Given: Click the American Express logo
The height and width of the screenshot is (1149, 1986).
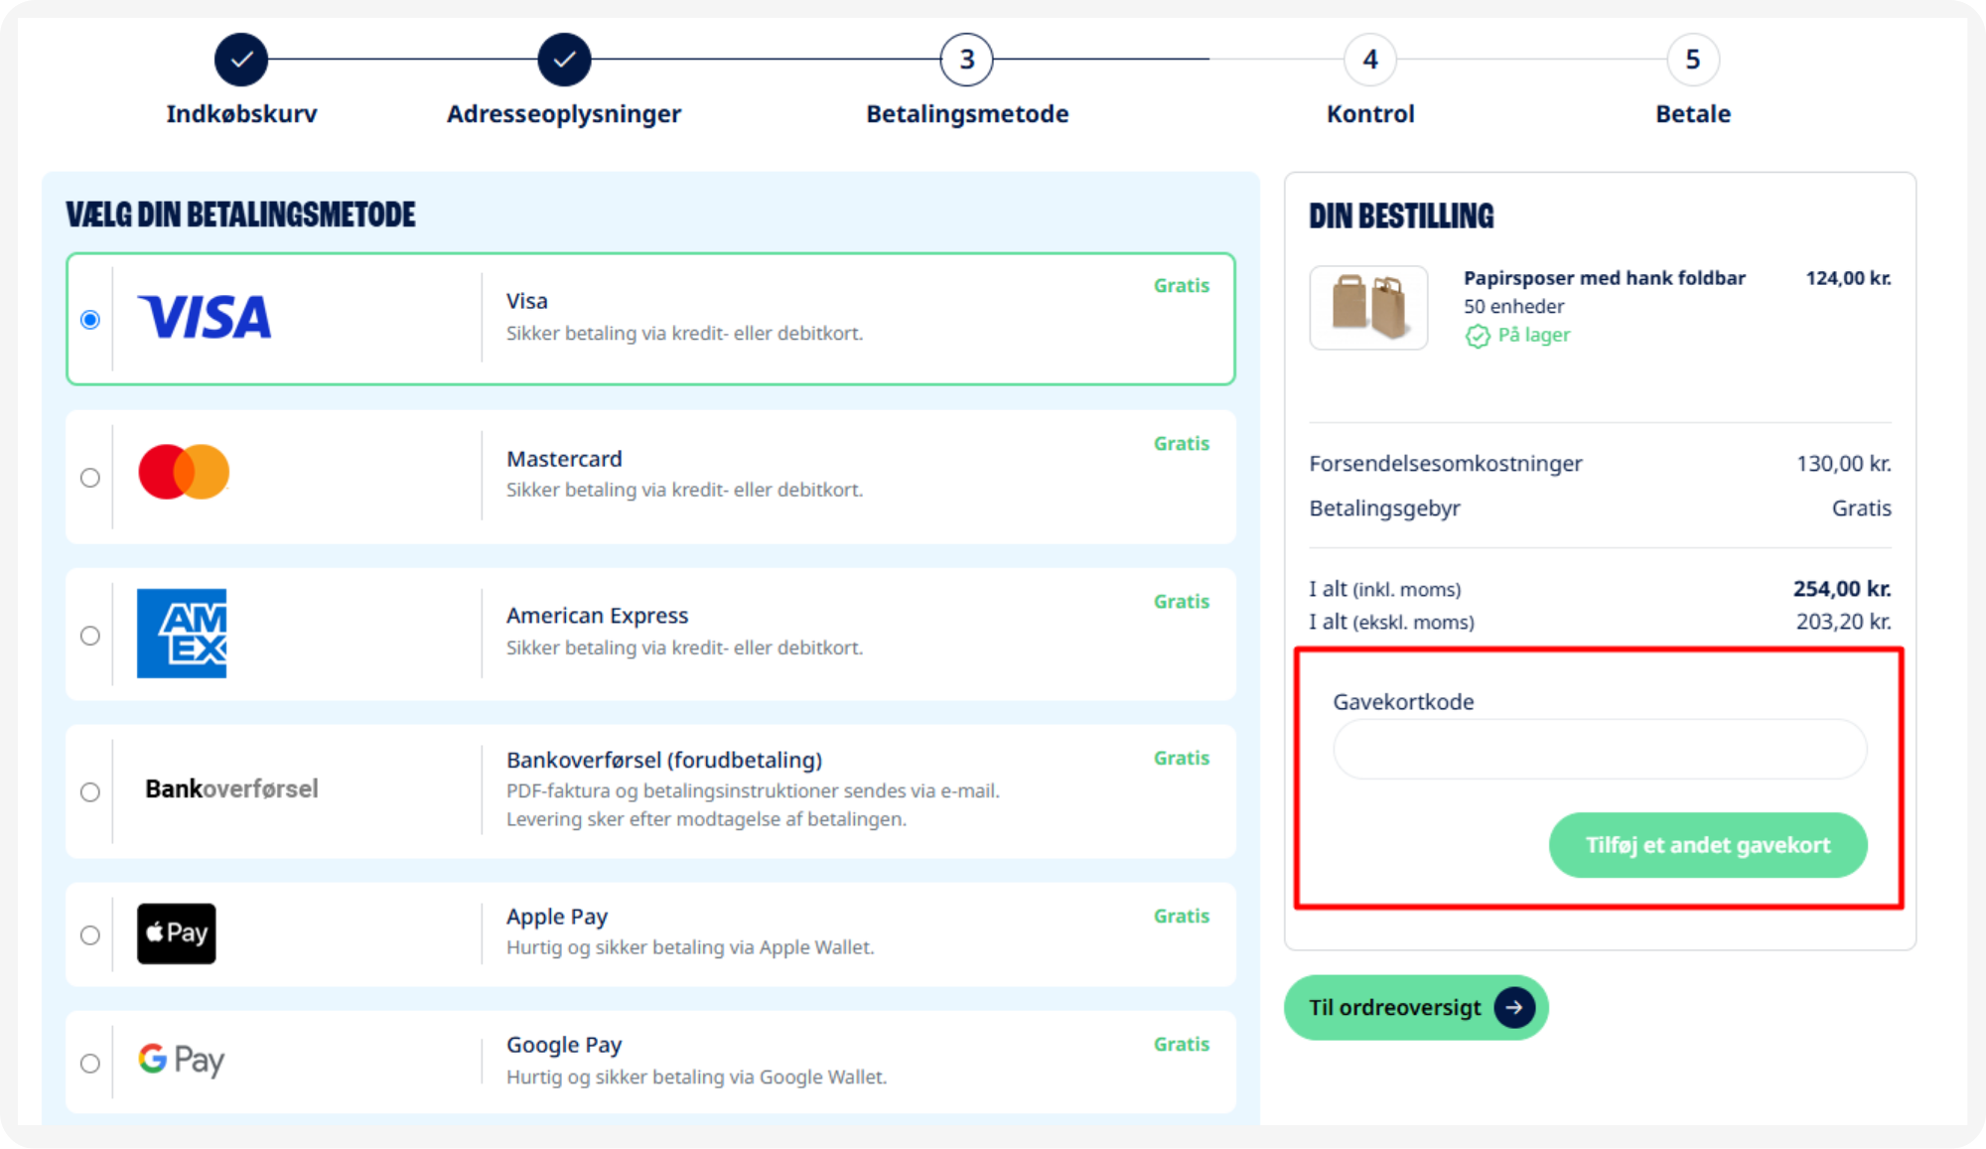Looking at the screenshot, I should [182, 634].
